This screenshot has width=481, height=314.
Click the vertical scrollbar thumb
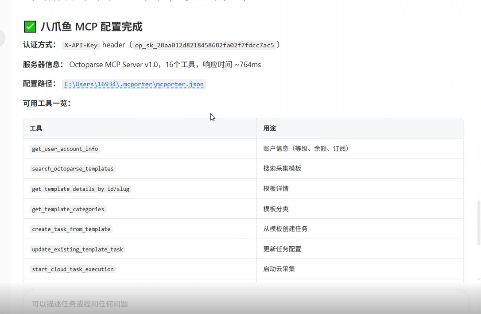click(x=478, y=223)
